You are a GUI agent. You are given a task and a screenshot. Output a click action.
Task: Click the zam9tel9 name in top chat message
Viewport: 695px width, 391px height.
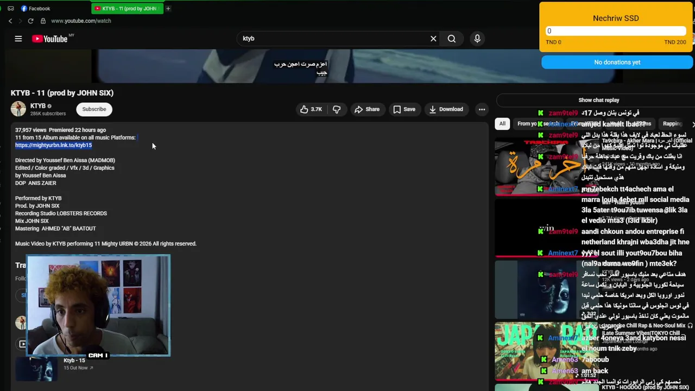click(x=563, y=113)
